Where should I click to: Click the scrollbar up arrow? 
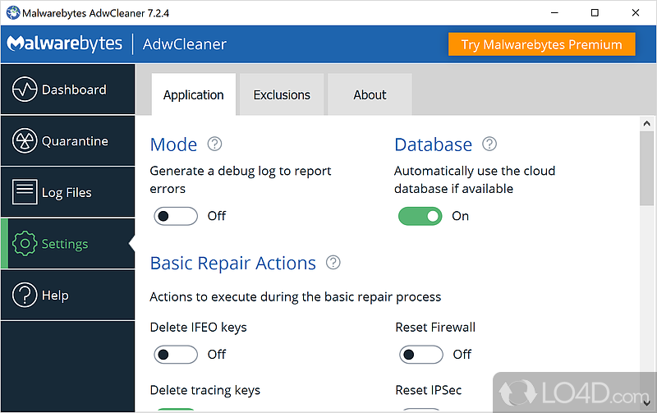647,122
